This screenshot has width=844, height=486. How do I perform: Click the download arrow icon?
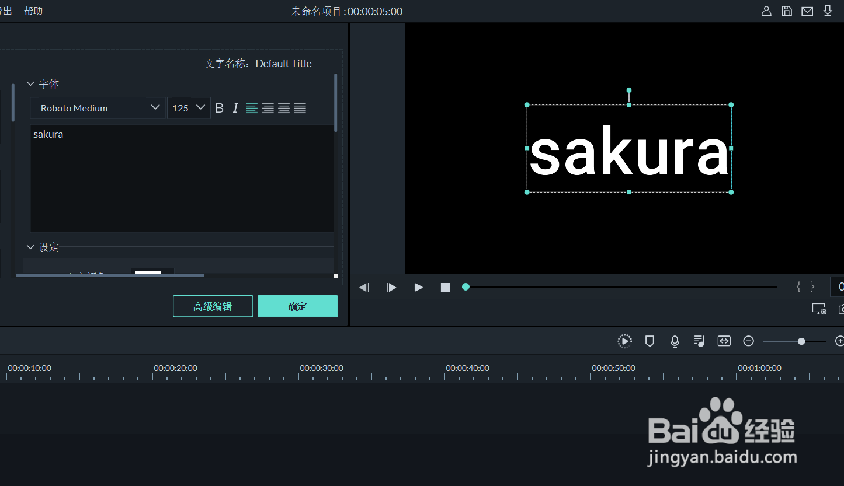pos(828,11)
